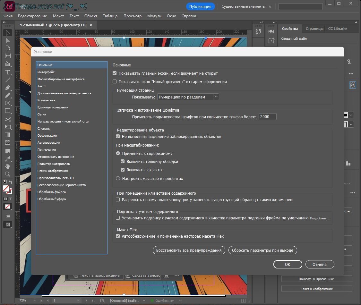The height and width of the screenshot is (305, 361).
Task: Select the Zoom magnifier tool
Action: (x=8, y=174)
